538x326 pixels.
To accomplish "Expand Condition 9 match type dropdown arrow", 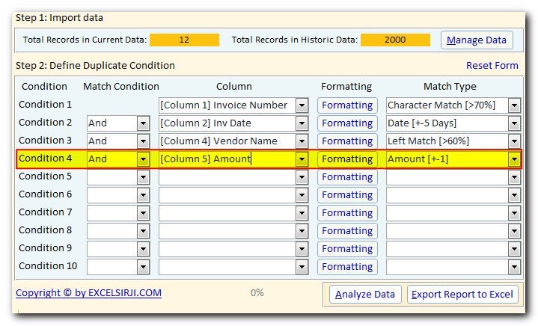I will click(514, 249).
